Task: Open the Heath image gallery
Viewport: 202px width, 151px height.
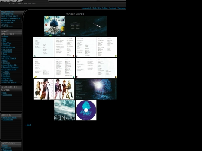Action: point(5,60)
